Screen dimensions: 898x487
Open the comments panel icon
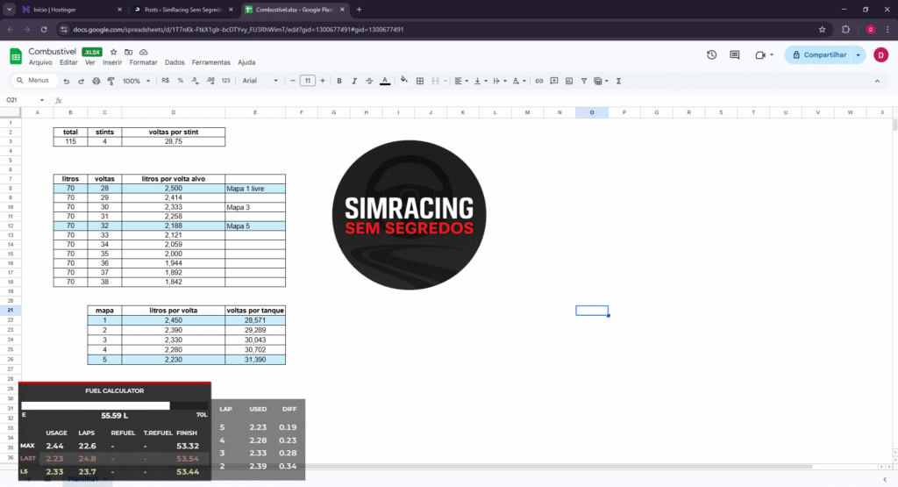[x=735, y=54]
